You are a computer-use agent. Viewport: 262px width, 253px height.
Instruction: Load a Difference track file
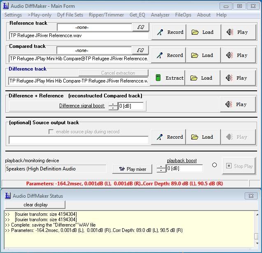[202, 78]
